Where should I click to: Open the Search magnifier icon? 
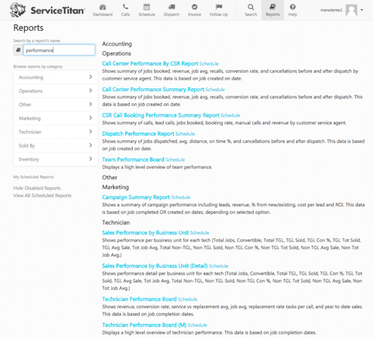point(251,7)
